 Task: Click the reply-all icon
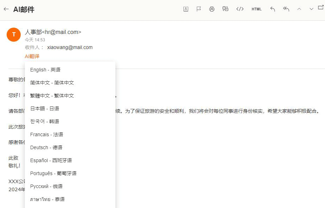pos(286,9)
